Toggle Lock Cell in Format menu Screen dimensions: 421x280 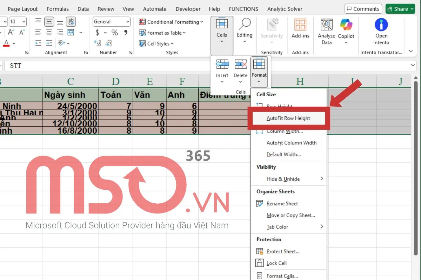tap(276, 263)
